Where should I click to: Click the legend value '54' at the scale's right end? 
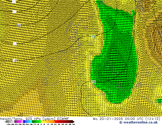[x=74, y=124]
